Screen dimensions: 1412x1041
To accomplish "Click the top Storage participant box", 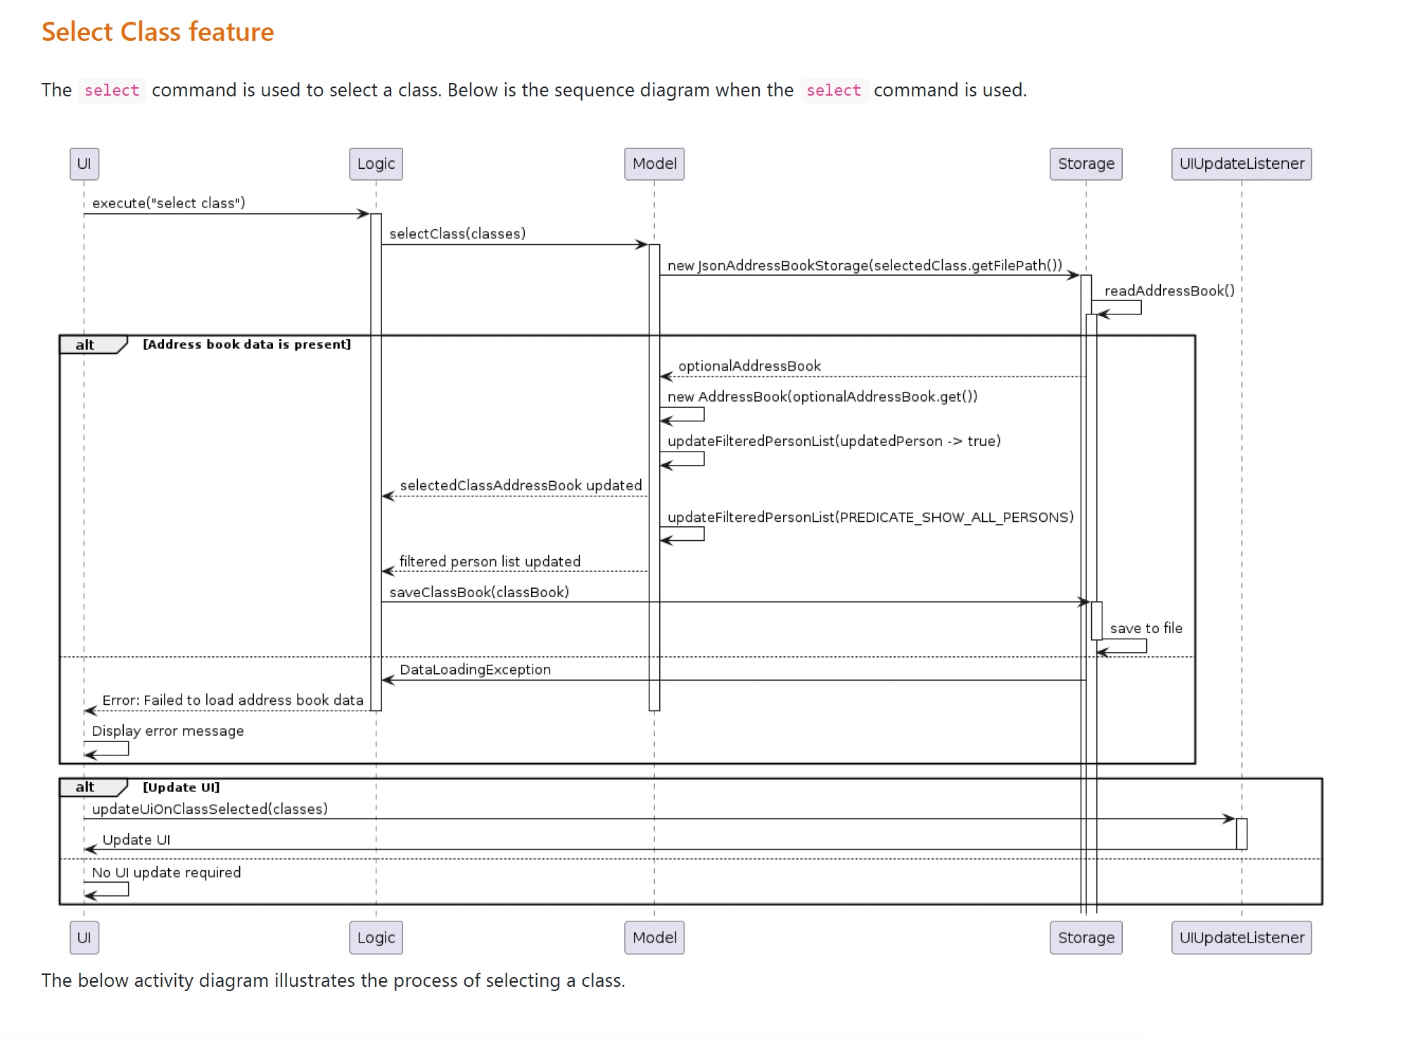I will point(1086,164).
